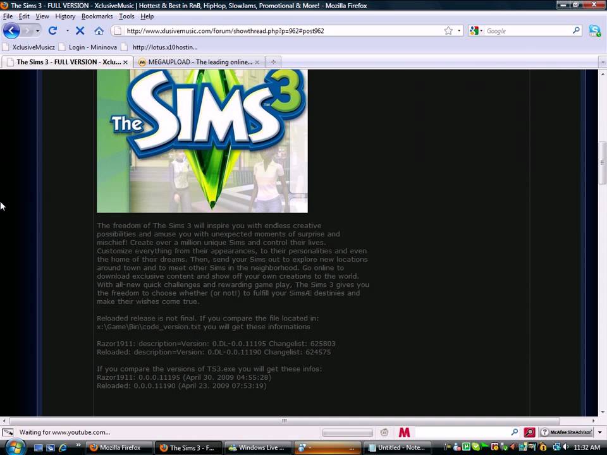Click Show Desktop in Quick Launch
The image size is (607, 455).
pyautogui.click(x=39, y=447)
